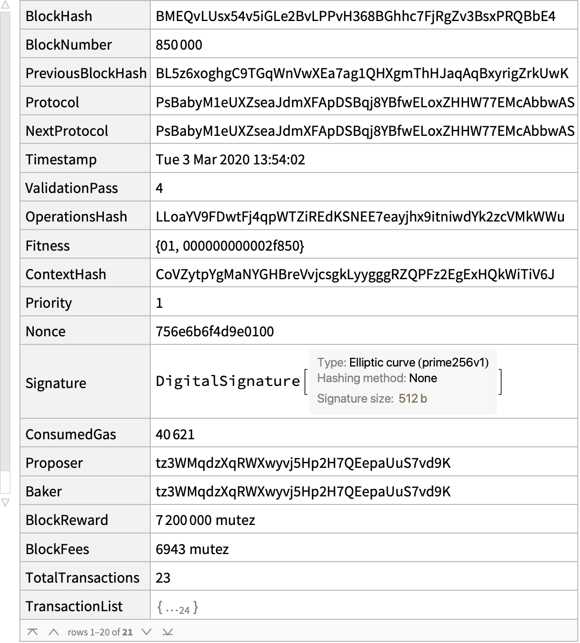
Task: Select the Nonce value 756e6b6f4d9e0100
Action: (215, 331)
